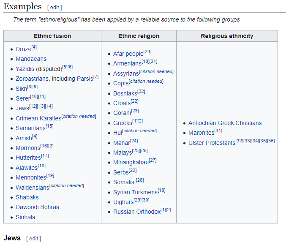Open the Antiochian Greek Christians link

pyautogui.click(x=225, y=123)
